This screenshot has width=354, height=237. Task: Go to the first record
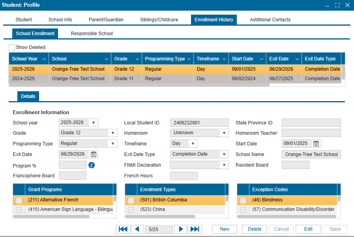[124, 229]
